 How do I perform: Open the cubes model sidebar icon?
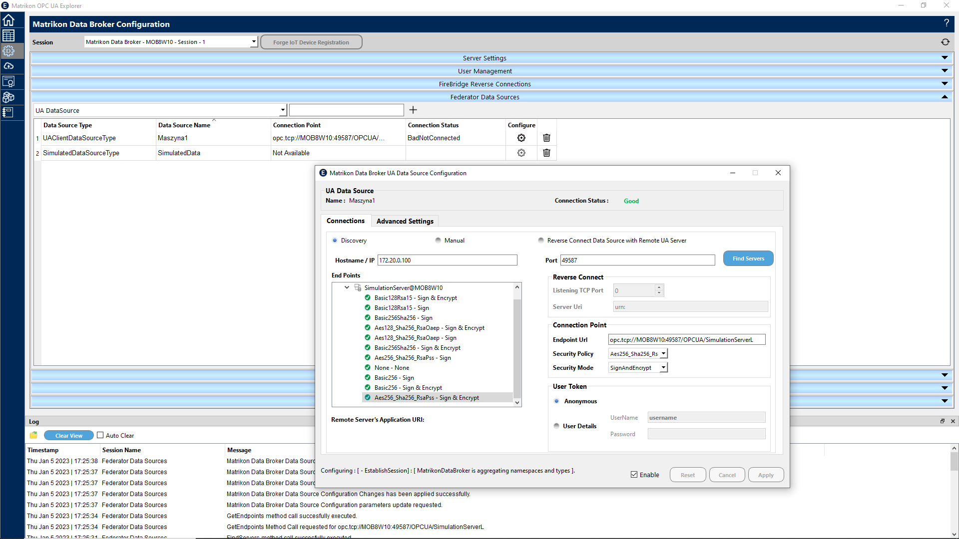[8, 97]
